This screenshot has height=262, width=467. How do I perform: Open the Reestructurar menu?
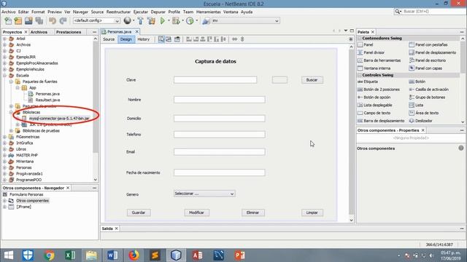point(118,12)
